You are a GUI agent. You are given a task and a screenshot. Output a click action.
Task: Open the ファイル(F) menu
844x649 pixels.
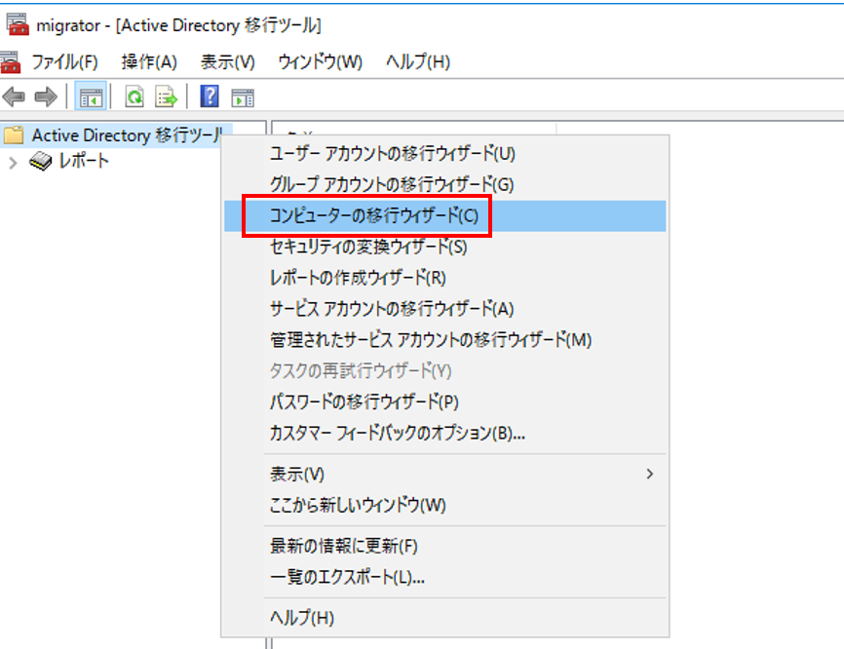coord(64,62)
